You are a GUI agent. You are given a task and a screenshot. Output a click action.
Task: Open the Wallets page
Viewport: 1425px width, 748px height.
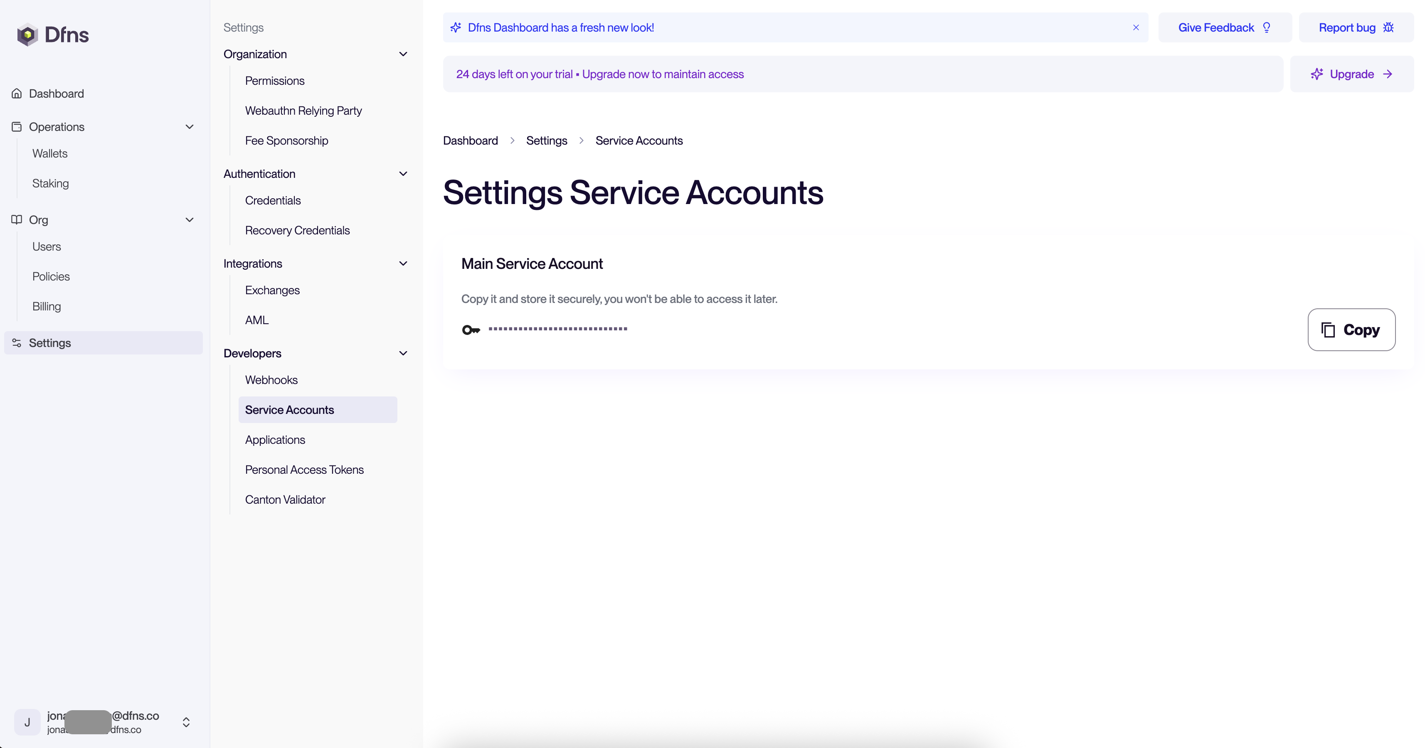point(50,153)
